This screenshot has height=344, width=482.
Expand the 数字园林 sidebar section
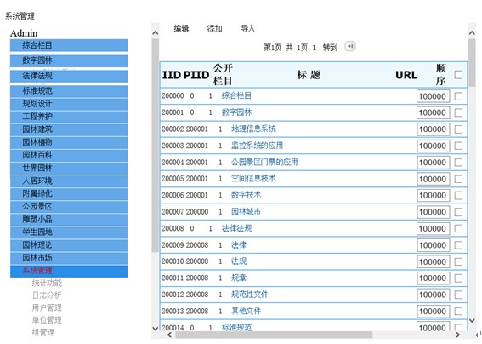pyautogui.click(x=69, y=60)
